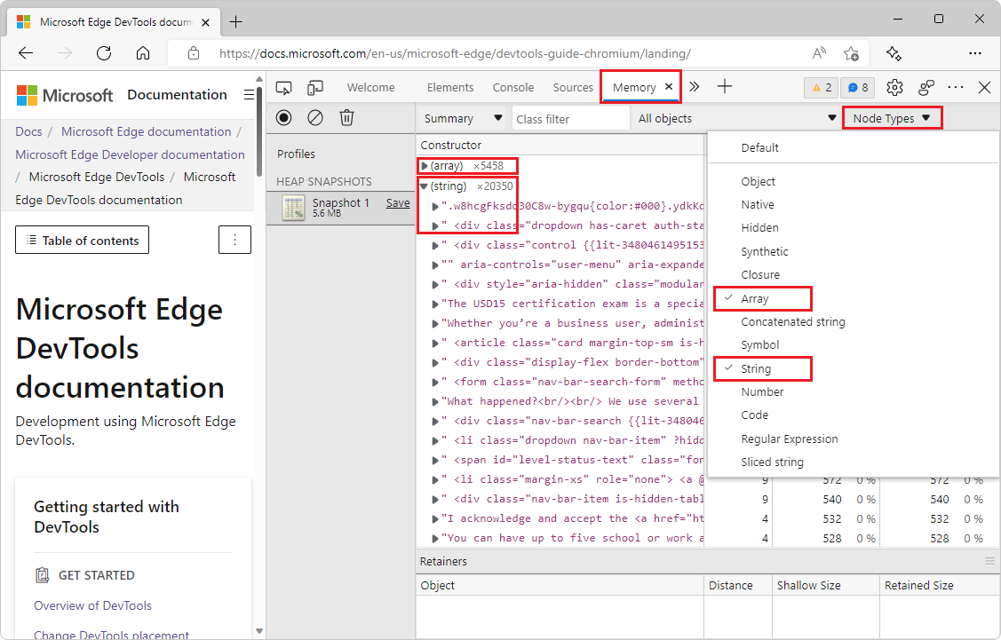Open the Issues counter showing 2 warnings
The image size is (1001, 640).
820,87
